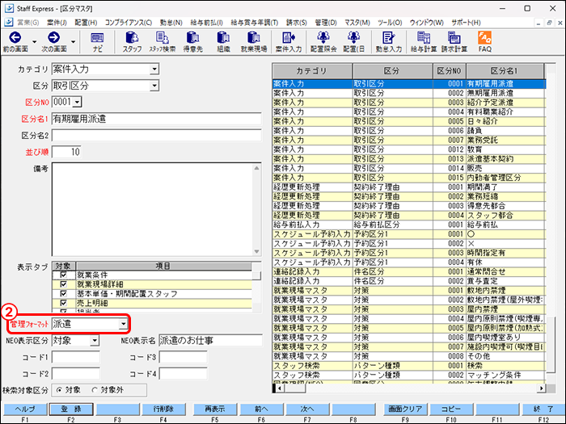Screen dimensions: 566x424
Task: Select the row スタッフ都合
Action: 409,216
